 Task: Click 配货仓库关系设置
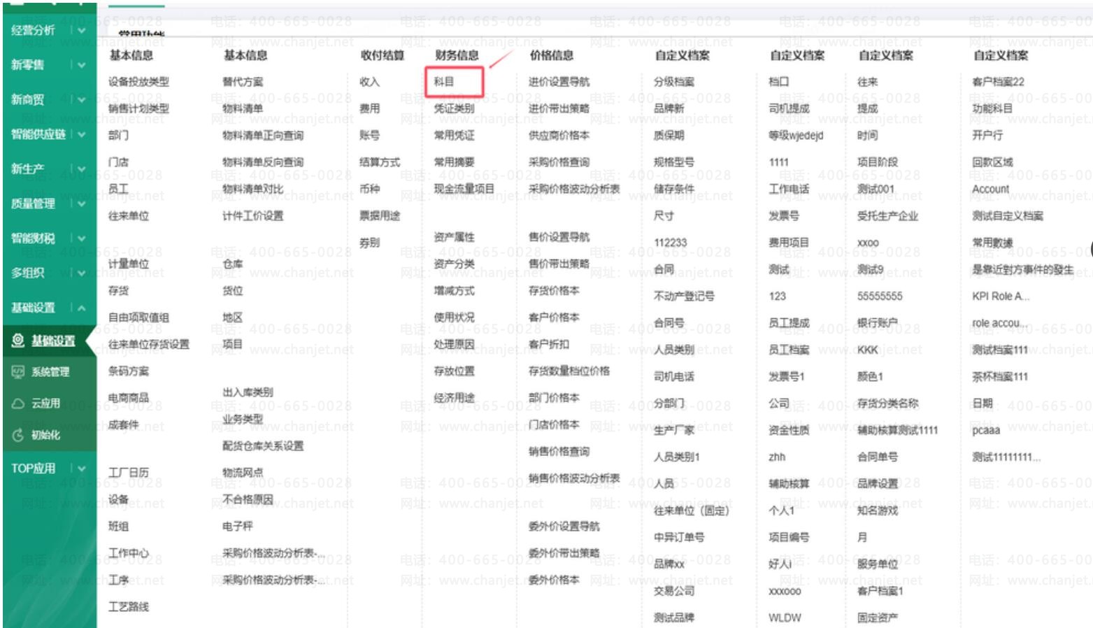[x=263, y=446]
